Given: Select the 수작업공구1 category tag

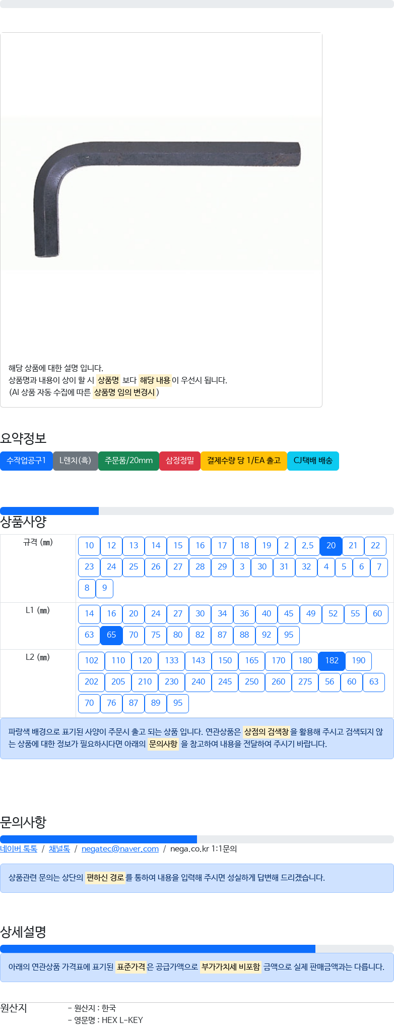Looking at the screenshot, I should click(26, 461).
